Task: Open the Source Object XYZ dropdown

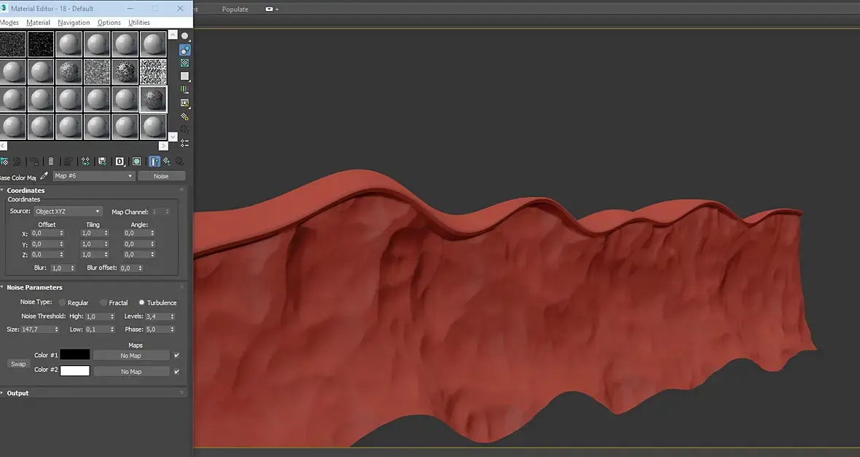Action: point(68,212)
